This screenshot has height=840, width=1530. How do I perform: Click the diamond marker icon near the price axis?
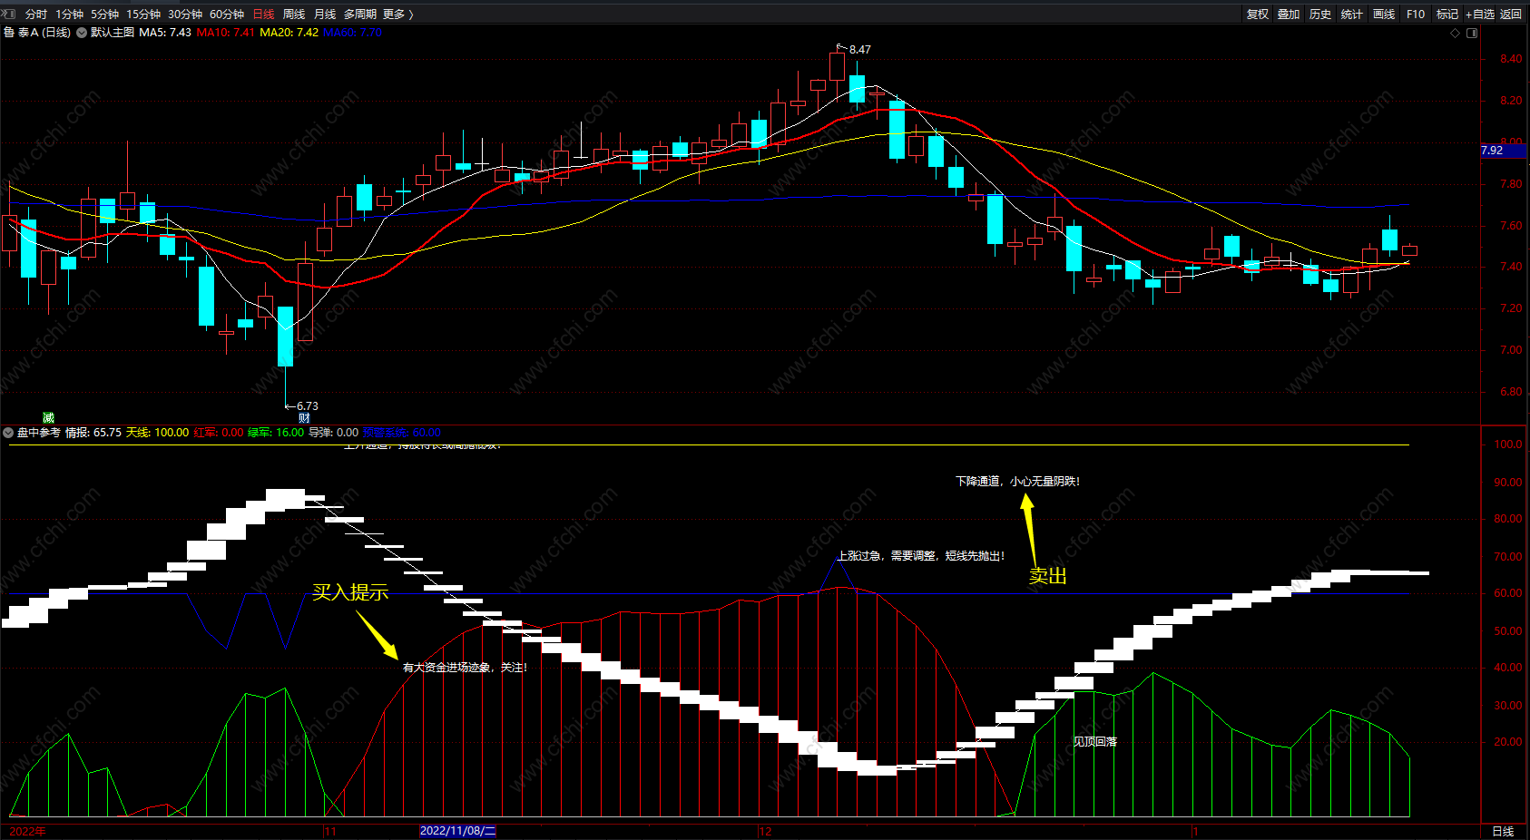[x=1456, y=33]
